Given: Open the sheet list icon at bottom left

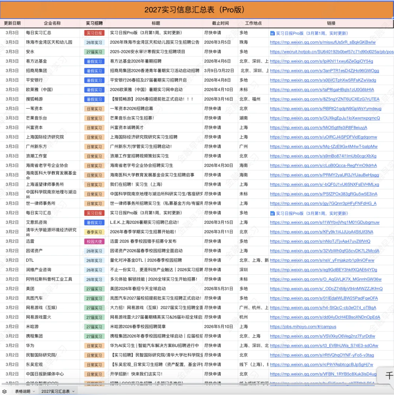Looking at the screenshot, I should (4, 391).
